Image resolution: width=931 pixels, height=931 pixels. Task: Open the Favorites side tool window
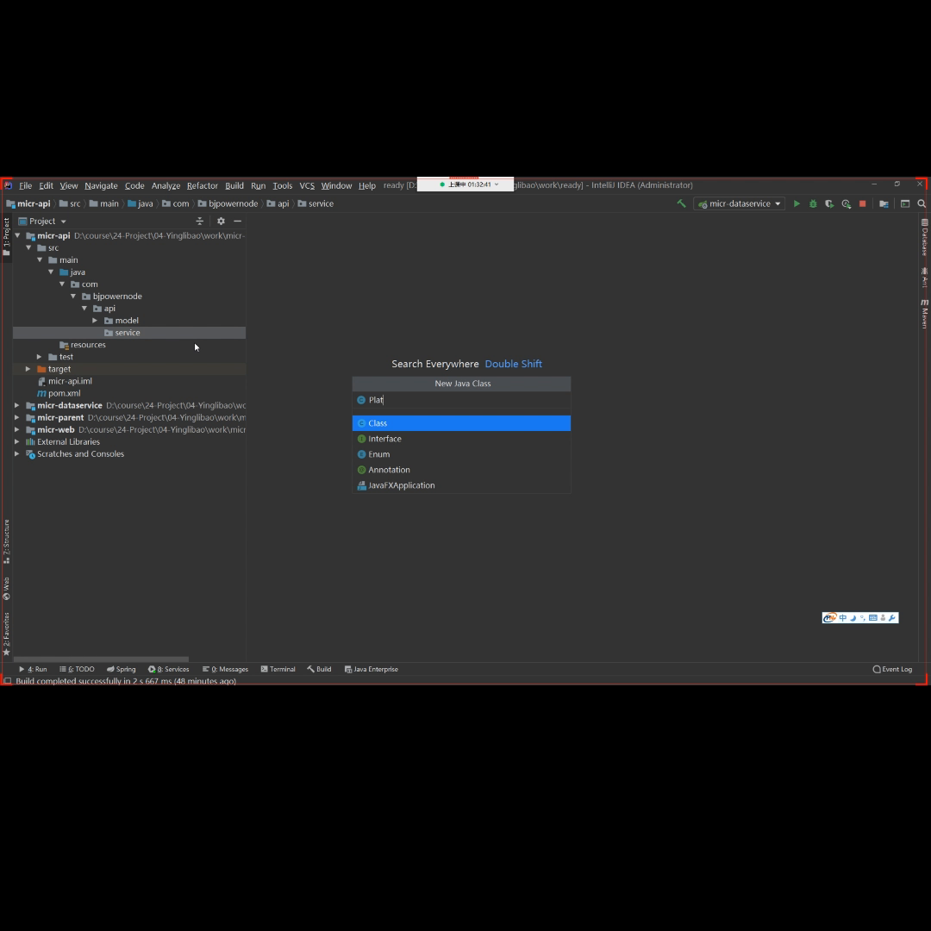click(7, 634)
